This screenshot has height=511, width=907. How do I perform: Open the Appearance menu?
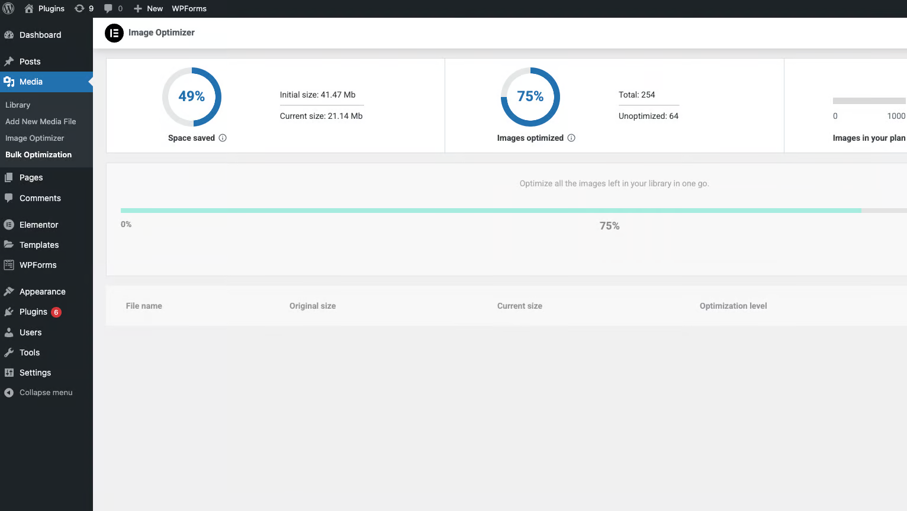(x=42, y=292)
